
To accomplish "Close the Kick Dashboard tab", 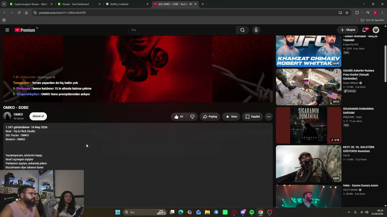I will [99, 4].
